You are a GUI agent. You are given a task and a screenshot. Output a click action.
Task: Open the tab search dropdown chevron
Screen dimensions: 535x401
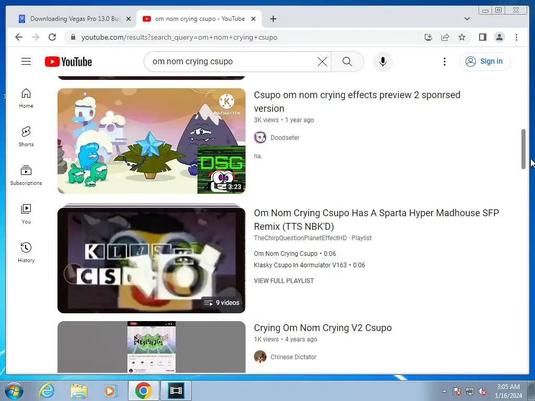[x=467, y=19]
